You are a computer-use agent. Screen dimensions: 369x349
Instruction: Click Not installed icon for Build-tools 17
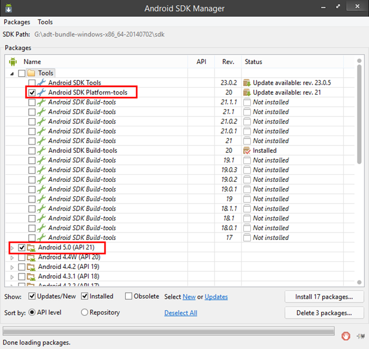coord(247,238)
